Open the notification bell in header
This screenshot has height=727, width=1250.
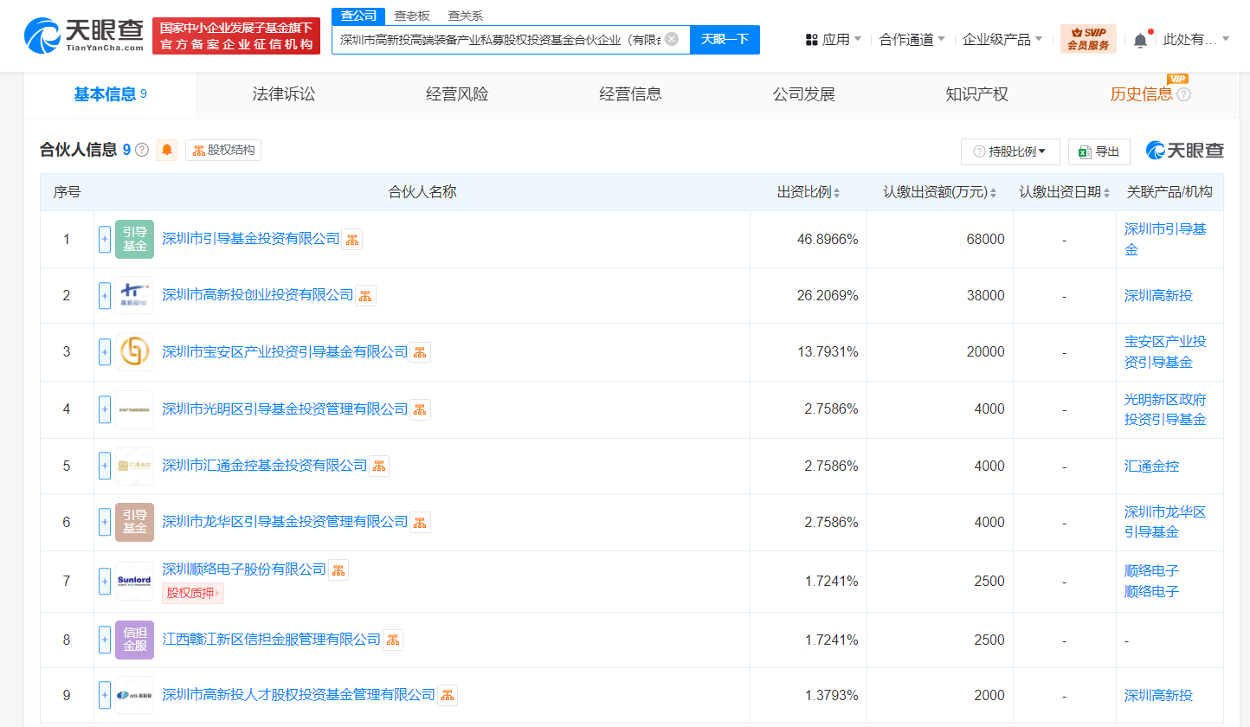(x=1140, y=40)
